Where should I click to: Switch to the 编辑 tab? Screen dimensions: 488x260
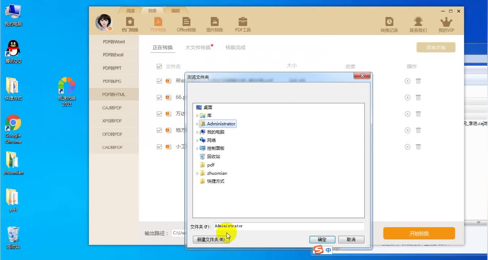coord(175,10)
